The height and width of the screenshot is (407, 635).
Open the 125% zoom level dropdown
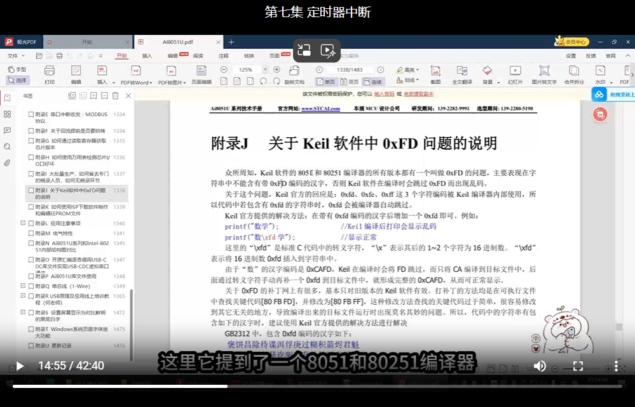(x=265, y=70)
